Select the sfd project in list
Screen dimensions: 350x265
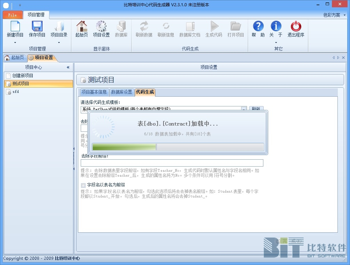16,92
